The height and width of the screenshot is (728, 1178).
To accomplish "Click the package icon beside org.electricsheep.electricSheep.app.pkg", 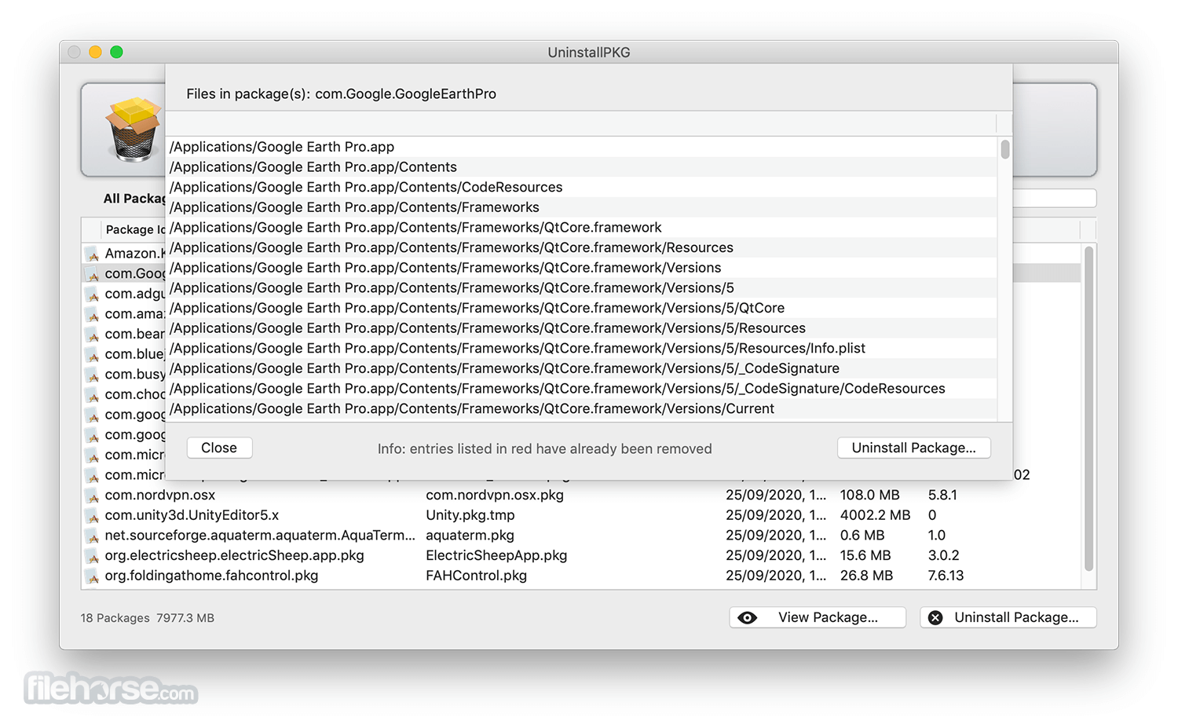I will click(93, 556).
